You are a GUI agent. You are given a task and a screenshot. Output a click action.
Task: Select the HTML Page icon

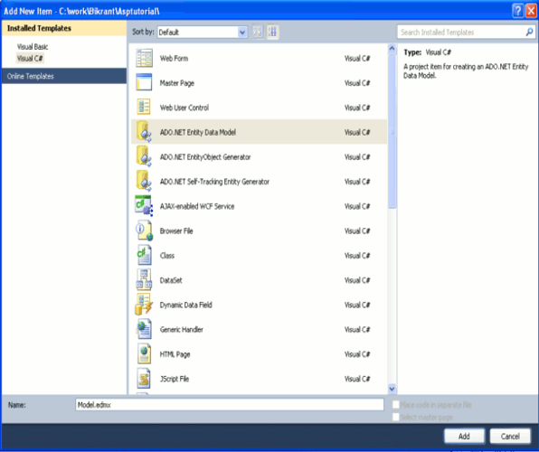pyautogui.click(x=144, y=354)
